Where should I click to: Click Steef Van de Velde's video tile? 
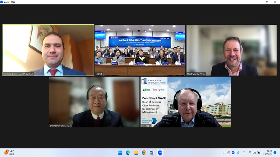(231, 50)
